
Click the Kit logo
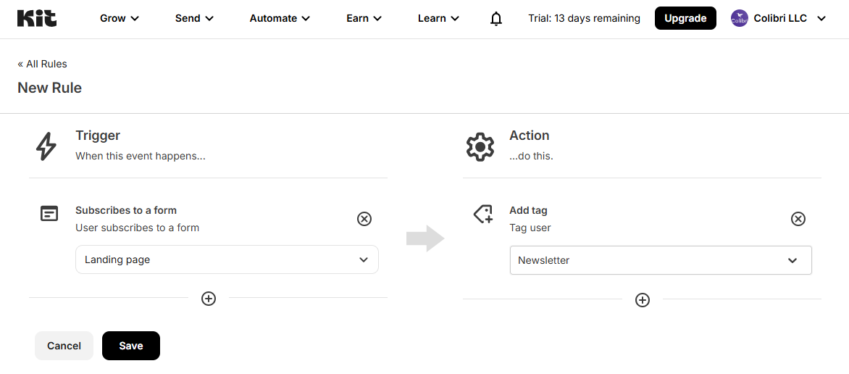[37, 18]
